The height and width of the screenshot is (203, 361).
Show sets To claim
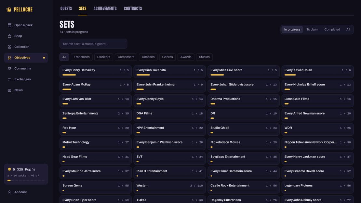[x=312, y=30]
